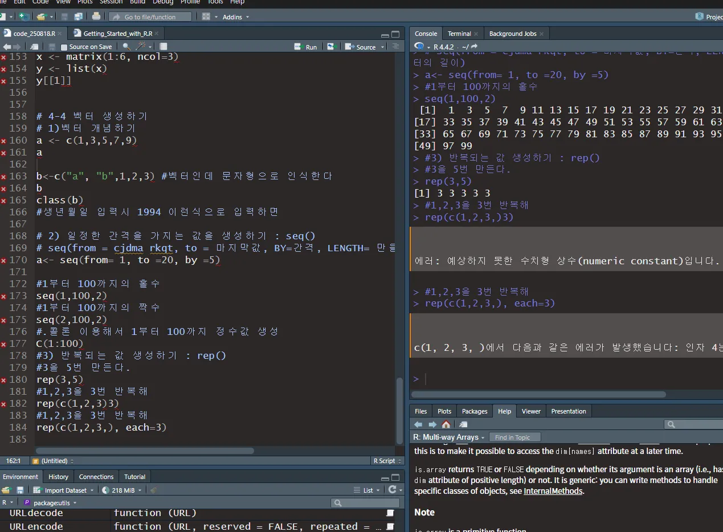Viewport: 723px width, 532px height.
Task: Click the Compile Report notebook icon
Action: tap(164, 47)
